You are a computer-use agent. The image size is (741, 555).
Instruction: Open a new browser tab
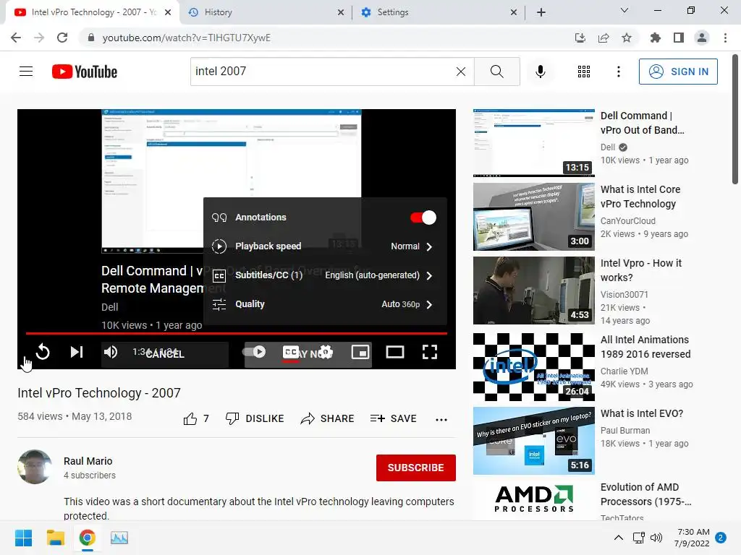[x=541, y=12]
